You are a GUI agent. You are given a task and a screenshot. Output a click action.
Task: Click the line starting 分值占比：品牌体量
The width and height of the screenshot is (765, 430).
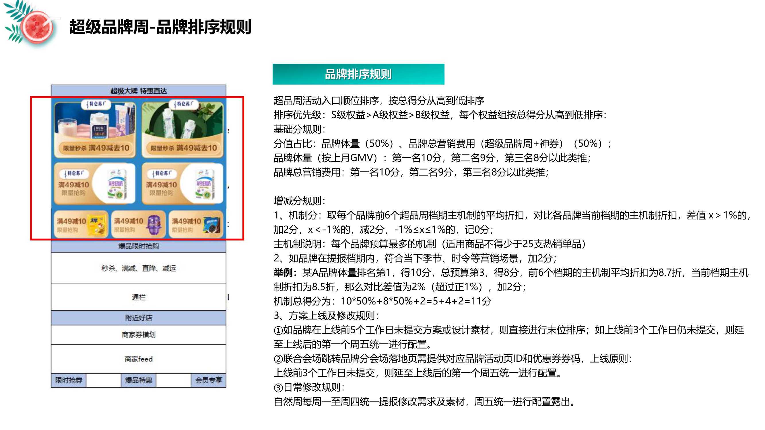(442, 144)
